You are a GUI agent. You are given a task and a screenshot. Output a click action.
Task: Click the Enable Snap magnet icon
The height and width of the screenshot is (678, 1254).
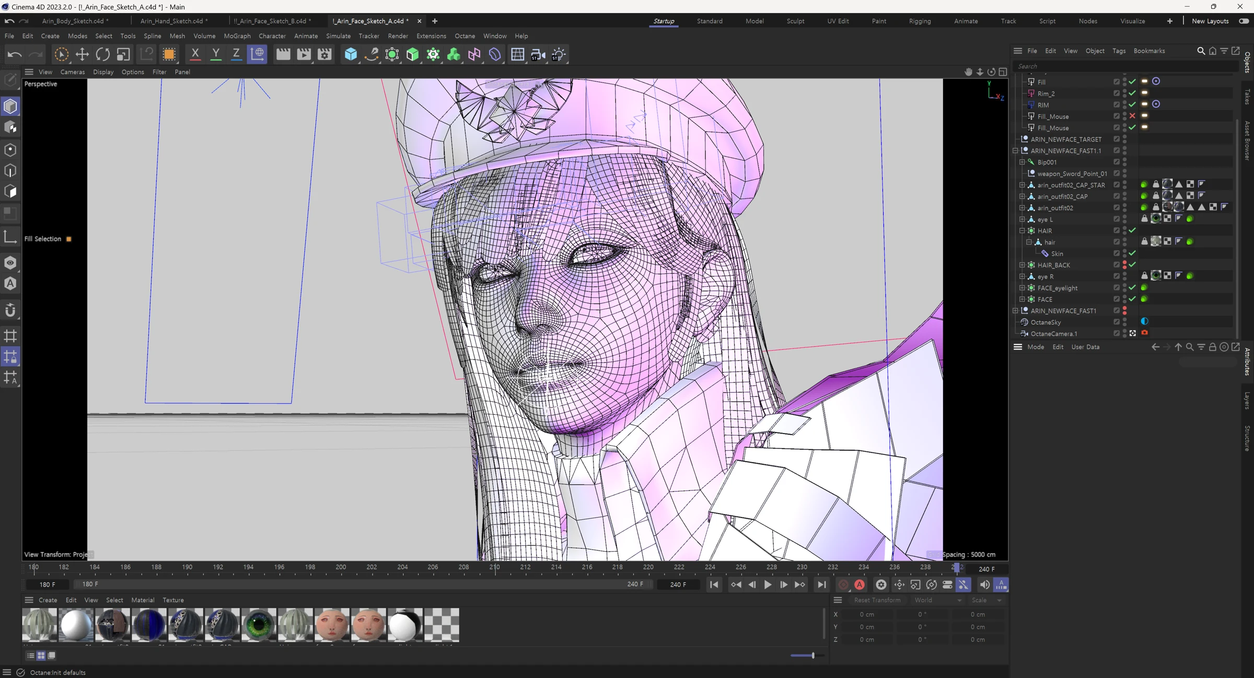[10, 310]
